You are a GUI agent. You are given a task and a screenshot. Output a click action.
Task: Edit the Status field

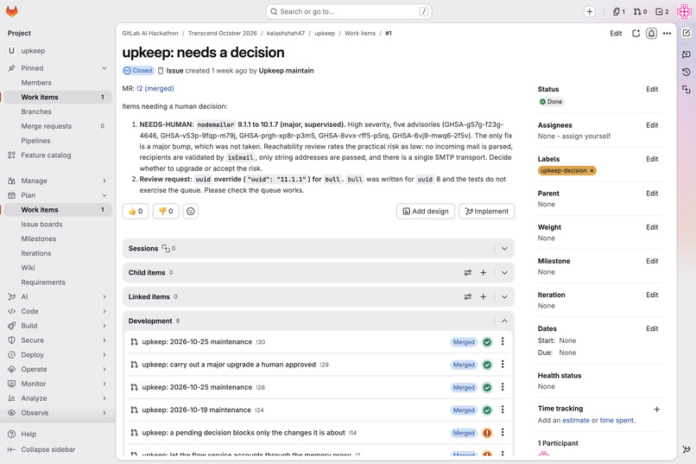click(652, 89)
